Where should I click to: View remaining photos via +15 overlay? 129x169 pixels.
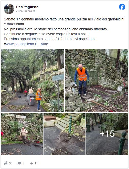pos(107,134)
